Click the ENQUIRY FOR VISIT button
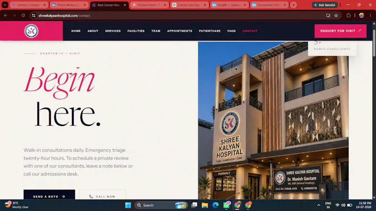376x211 pixels. [340, 31]
